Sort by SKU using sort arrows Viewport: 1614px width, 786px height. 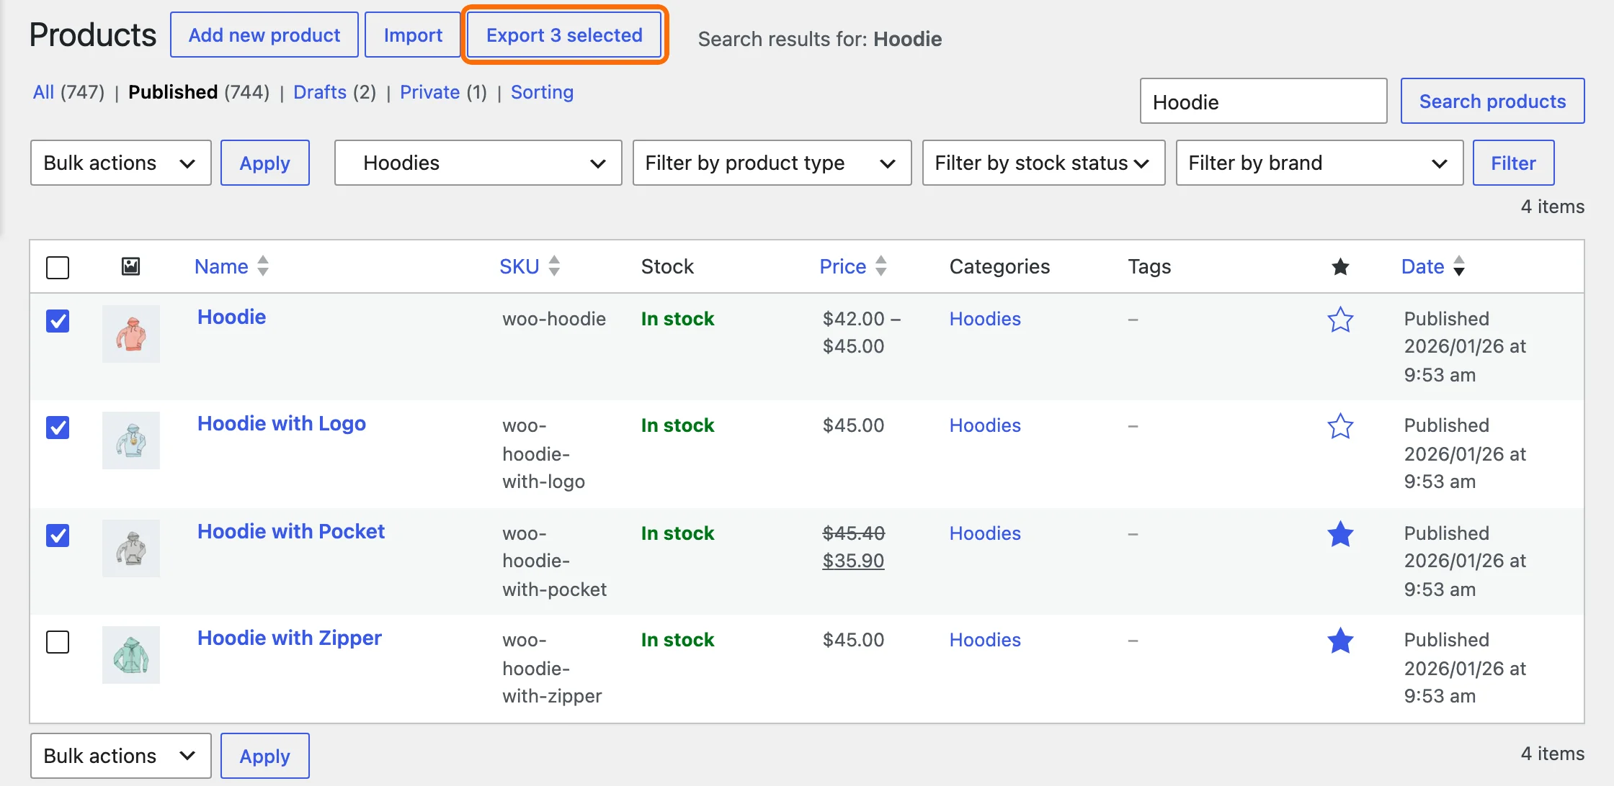coord(554,266)
